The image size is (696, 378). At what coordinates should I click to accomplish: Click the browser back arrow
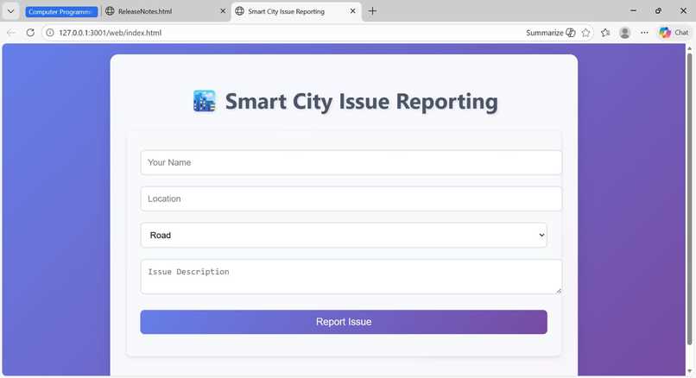pos(11,33)
